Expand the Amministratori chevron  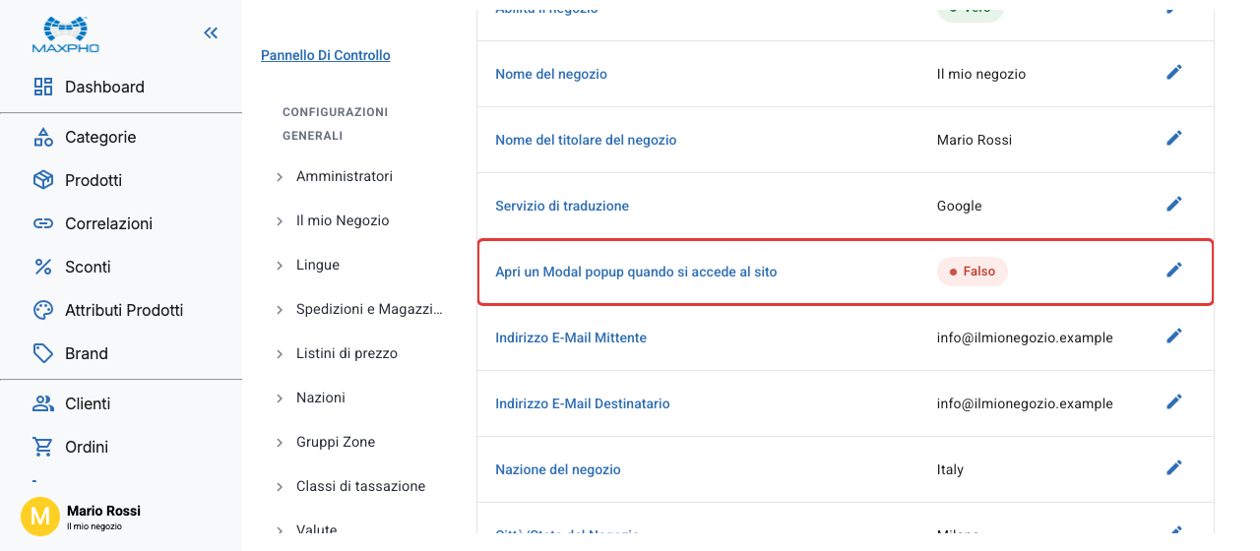(x=280, y=177)
